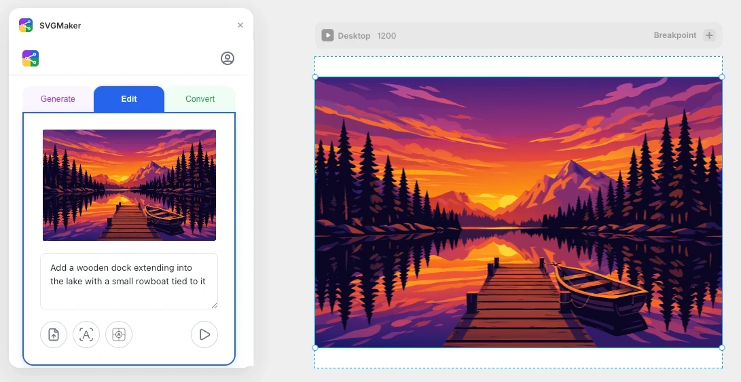Select the sunset lake image on the canvas

point(518,212)
